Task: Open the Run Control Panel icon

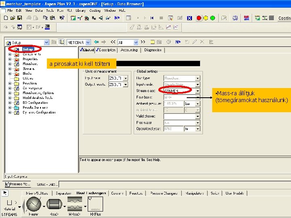Action: [x=129, y=18]
